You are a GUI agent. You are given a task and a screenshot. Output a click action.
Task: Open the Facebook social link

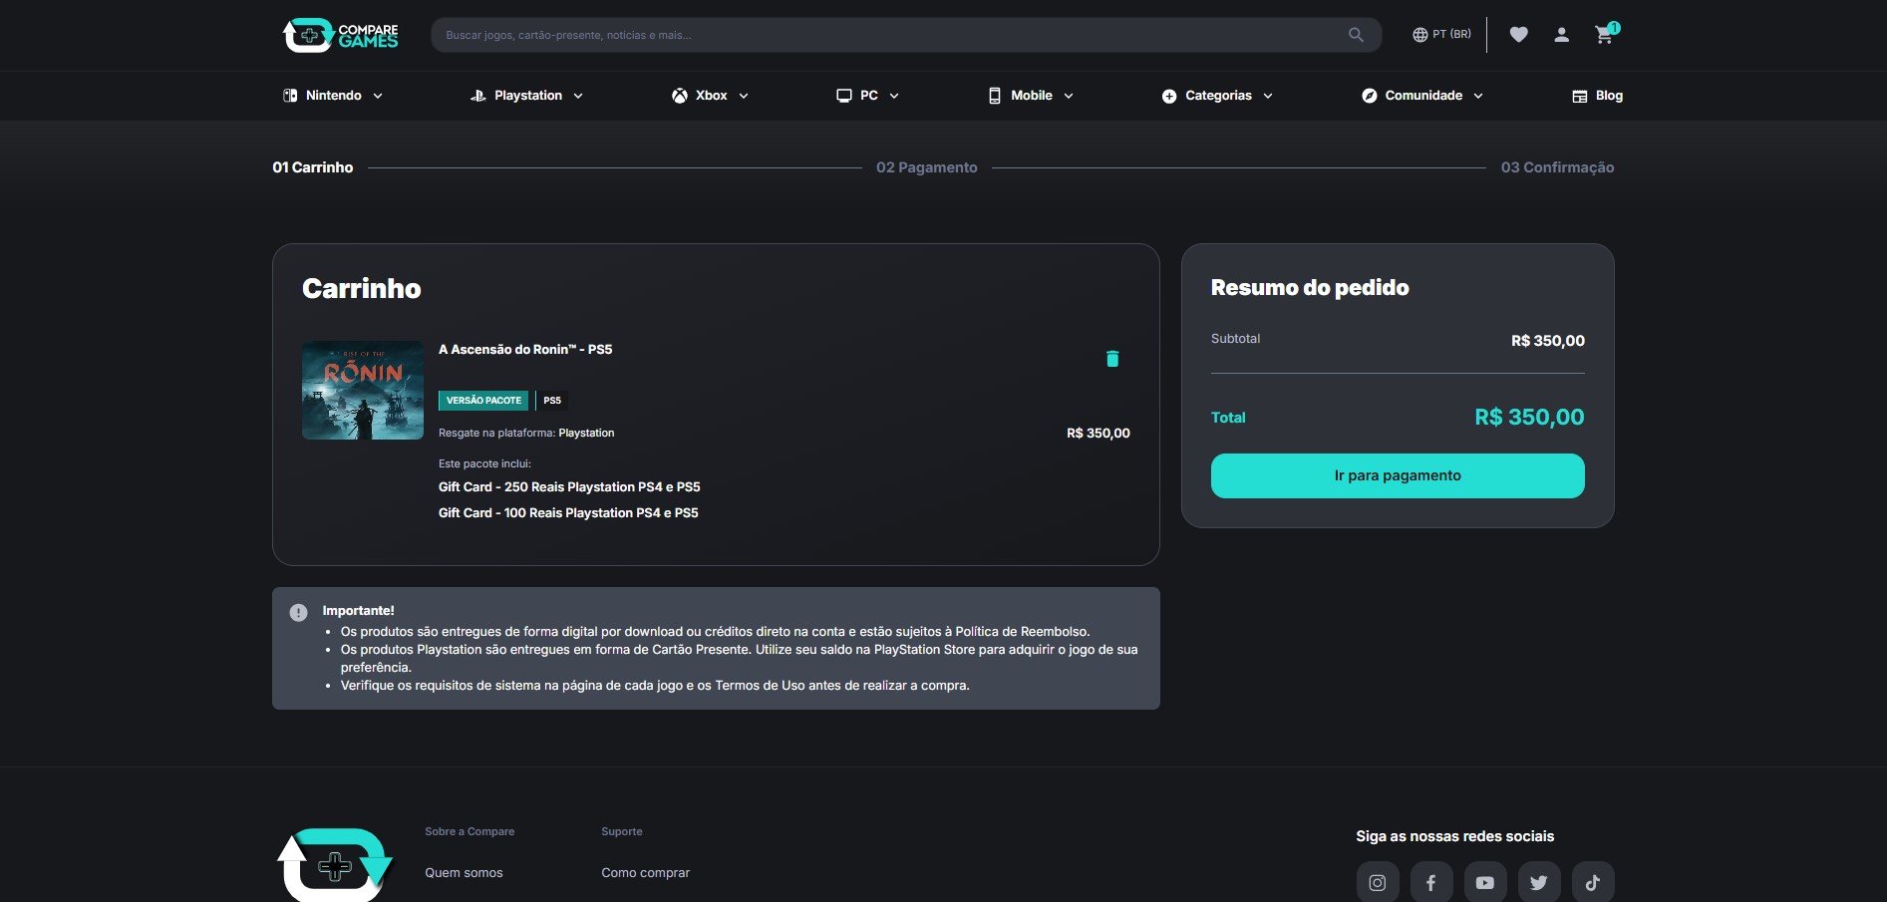pyautogui.click(x=1431, y=883)
